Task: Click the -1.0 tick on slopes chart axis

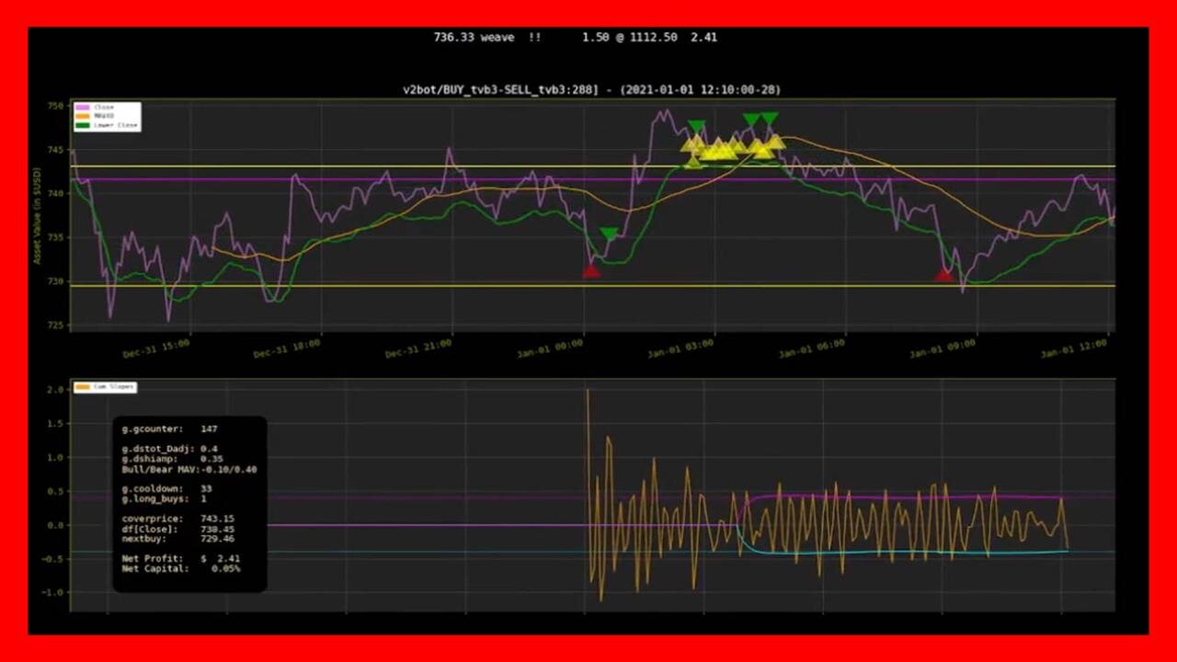Action: coord(54,592)
